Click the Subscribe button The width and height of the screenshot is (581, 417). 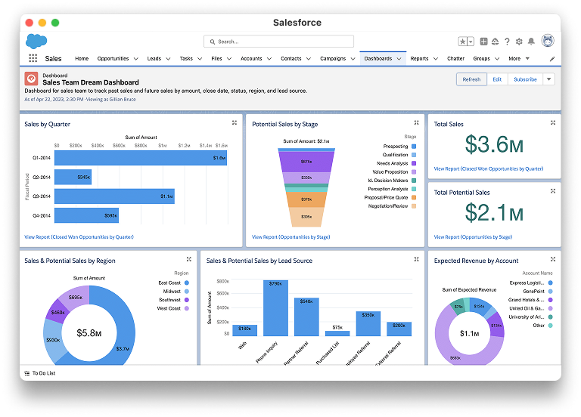pyautogui.click(x=525, y=79)
